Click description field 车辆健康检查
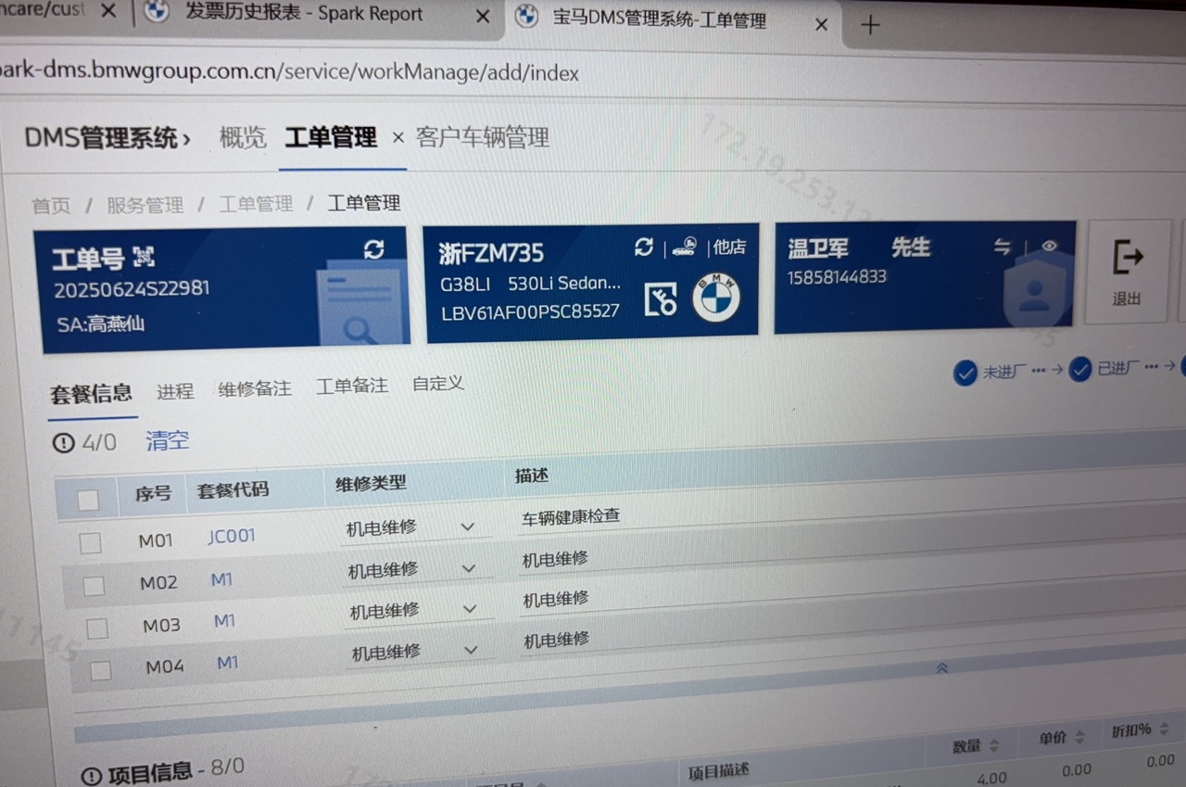The image size is (1186, 787). coord(571,516)
